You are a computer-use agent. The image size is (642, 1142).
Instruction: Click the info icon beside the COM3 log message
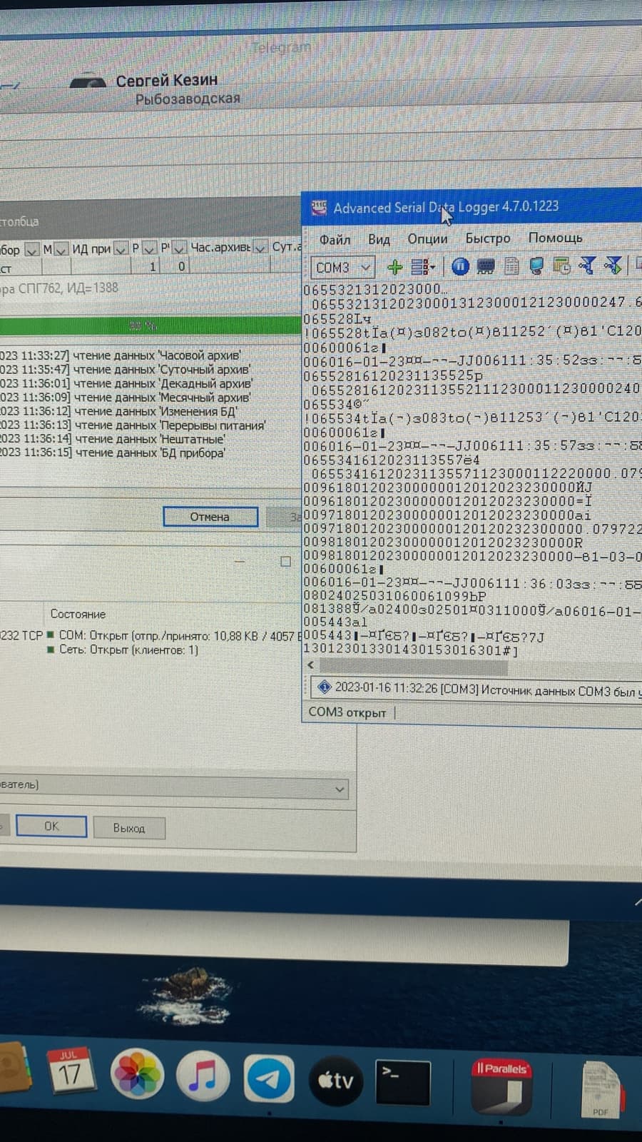point(324,687)
